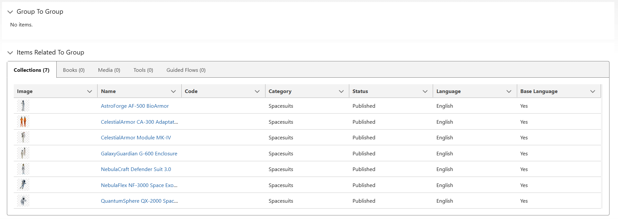This screenshot has height=219, width=618.
Task: Click the QuantumSphere QX-2000 thumbnail image
Action: (23, 201)
